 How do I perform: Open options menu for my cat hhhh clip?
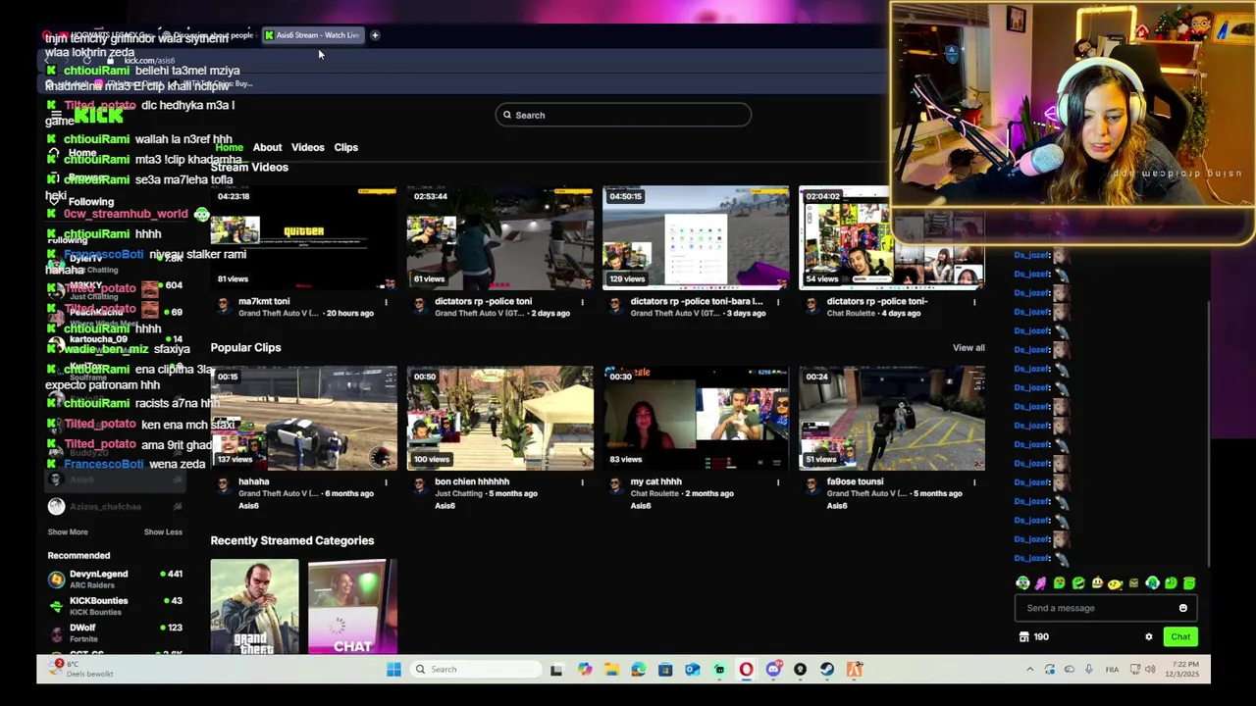pyautogui.click(x=778, y=482)
